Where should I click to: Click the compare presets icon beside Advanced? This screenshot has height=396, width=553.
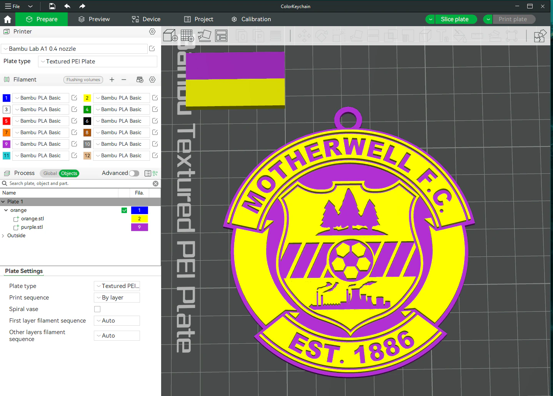(x=155, y=173)
